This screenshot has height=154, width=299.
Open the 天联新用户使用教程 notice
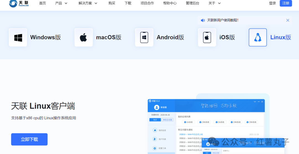point(223,20)
